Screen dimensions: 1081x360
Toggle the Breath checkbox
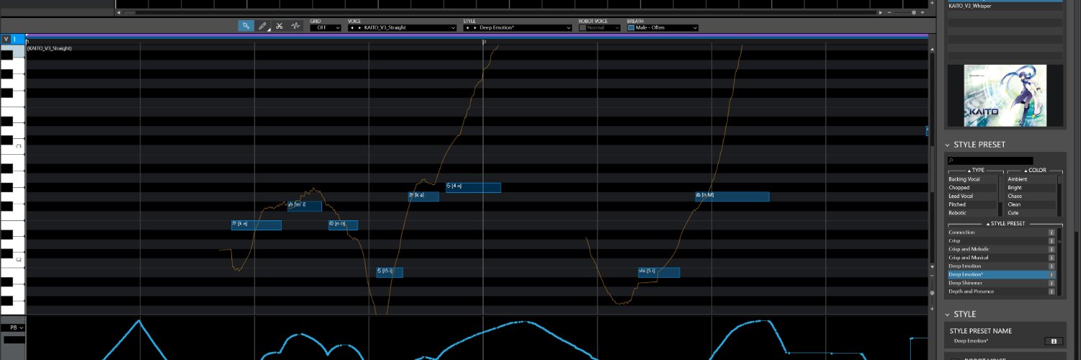631,27
